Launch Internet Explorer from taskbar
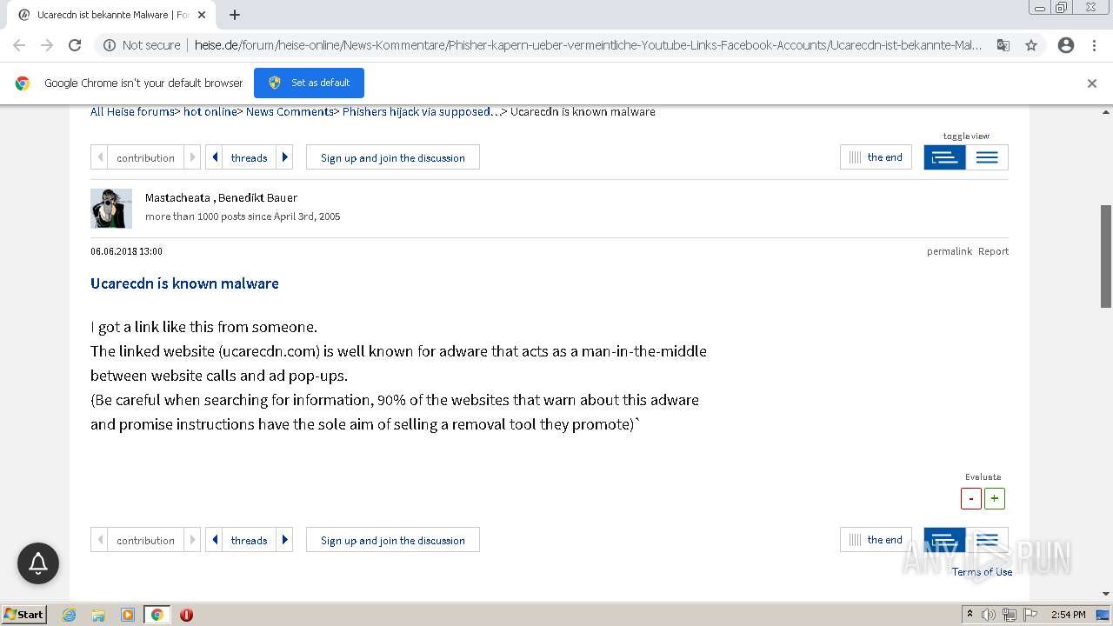Image resolution: width=1113 pixels, height=626 pixels. tap(70, 615)
